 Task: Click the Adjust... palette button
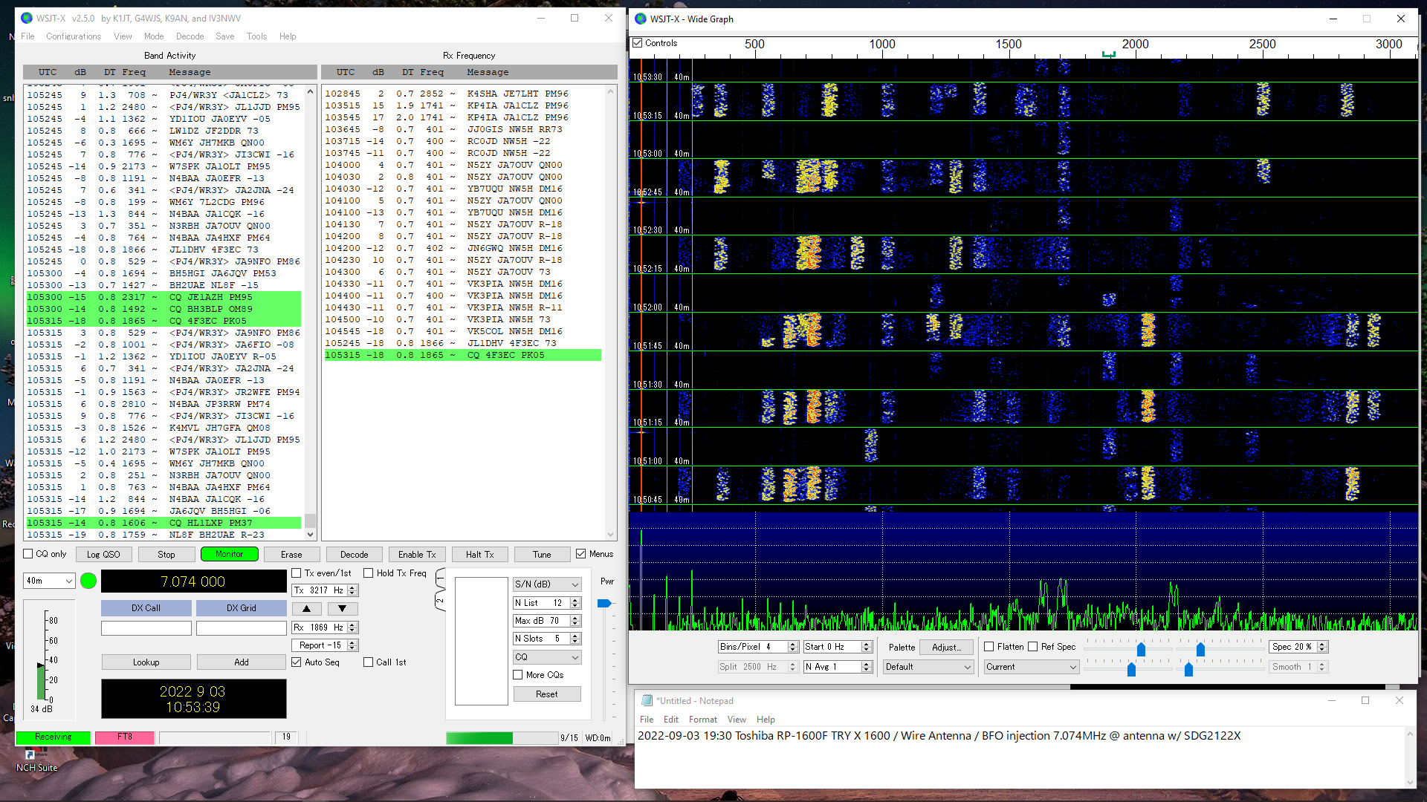pos(946,647)
